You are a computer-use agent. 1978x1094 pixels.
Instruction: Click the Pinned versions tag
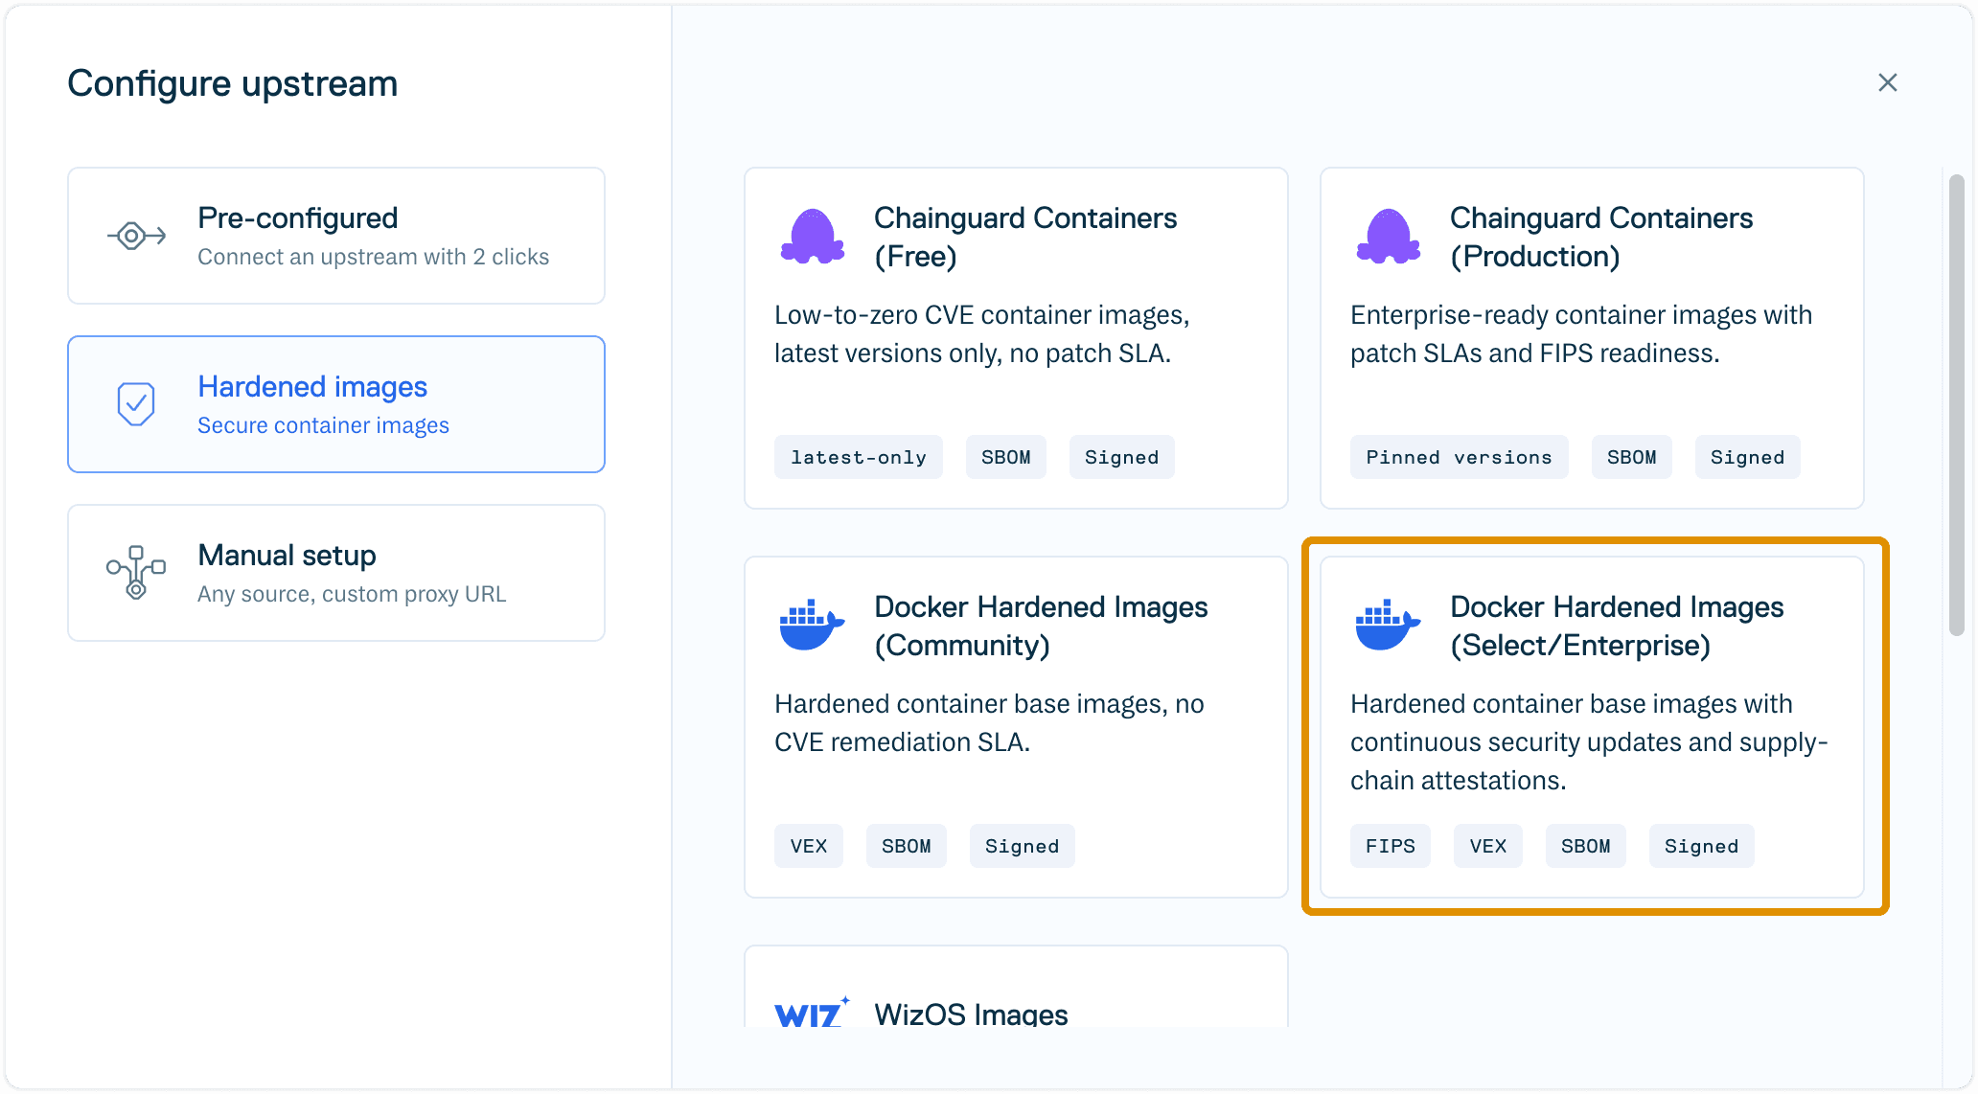point(1460,457)
